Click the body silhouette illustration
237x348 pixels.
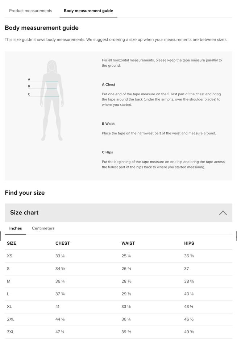coord(53,100)
